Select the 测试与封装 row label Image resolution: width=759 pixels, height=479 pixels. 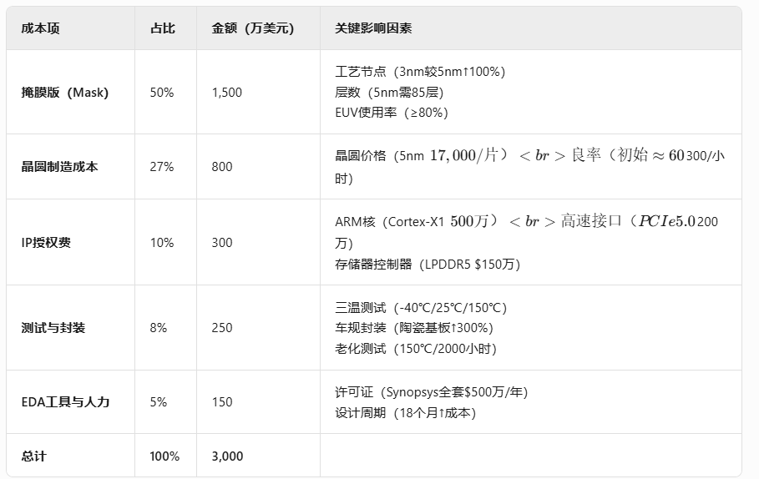(53, 328)
